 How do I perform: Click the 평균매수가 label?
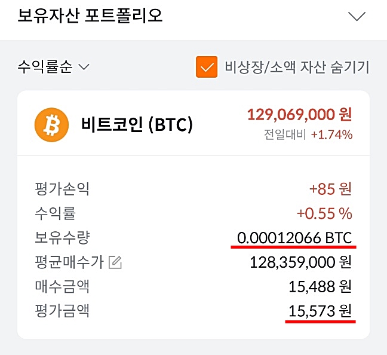(69, 262)
